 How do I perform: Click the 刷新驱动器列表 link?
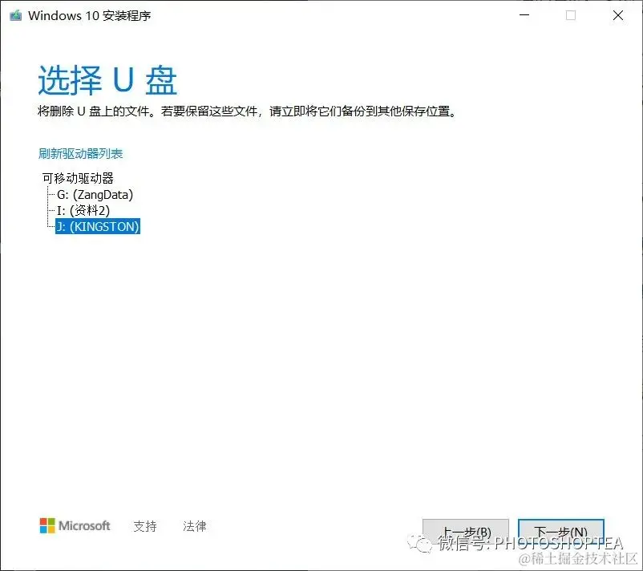click(x=80, y=153)
